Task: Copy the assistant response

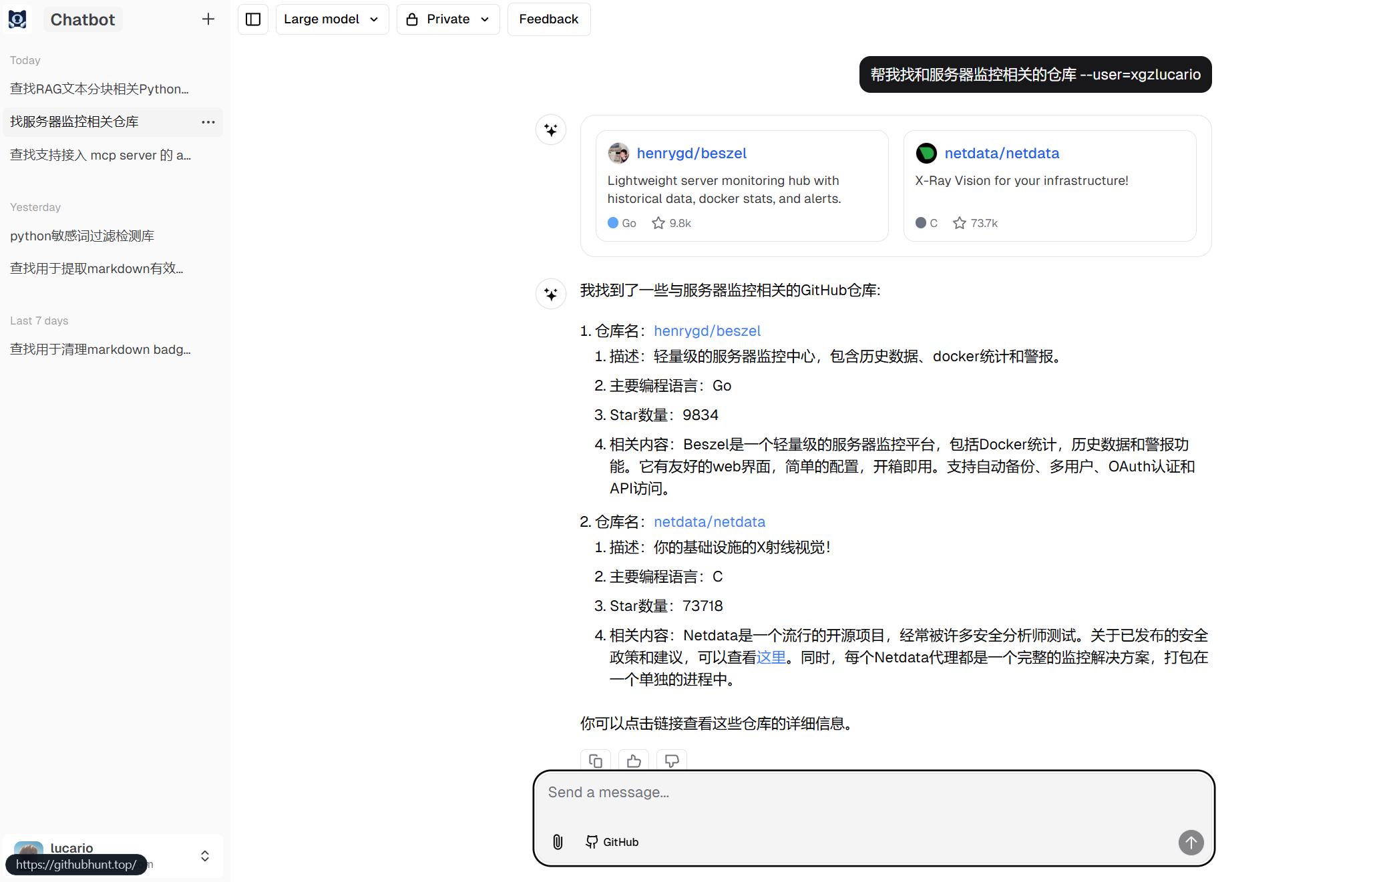Action: [596, 760]
